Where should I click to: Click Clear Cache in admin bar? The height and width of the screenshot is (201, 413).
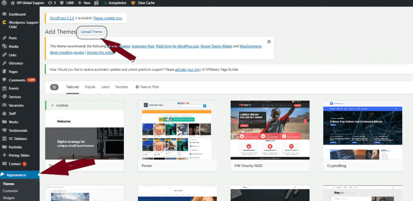[143, 3]
